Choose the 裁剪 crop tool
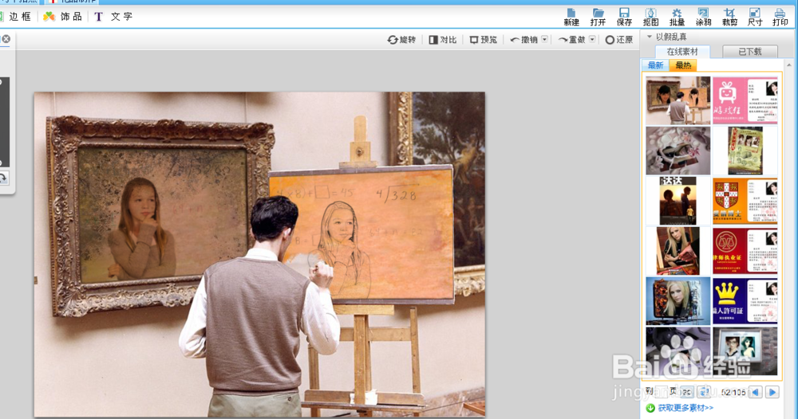 (729, 17)
